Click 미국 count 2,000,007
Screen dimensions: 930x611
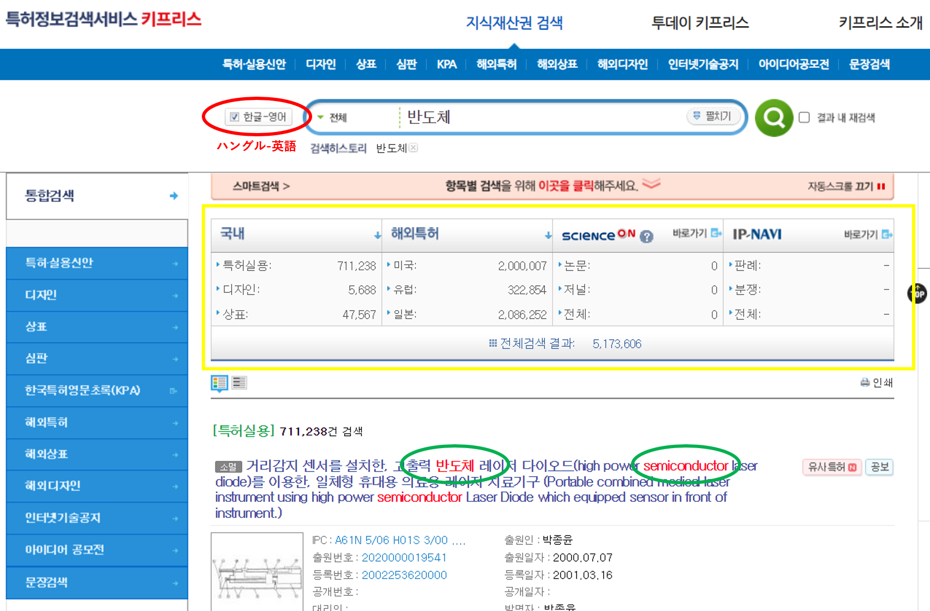tap(522, 266)
